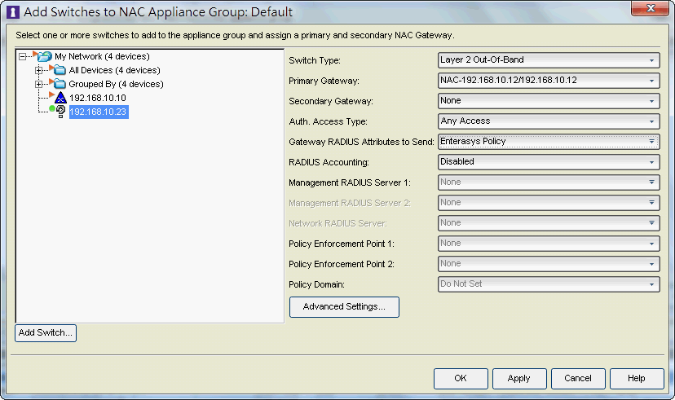675x400 pixels.
Task: Confirm with the OK button
Action: (461, 379)
